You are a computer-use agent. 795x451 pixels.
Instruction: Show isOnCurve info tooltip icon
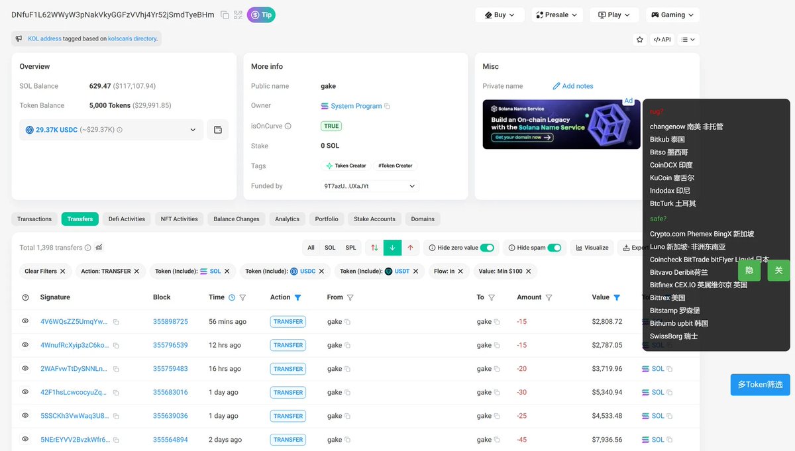click(288, 126)
